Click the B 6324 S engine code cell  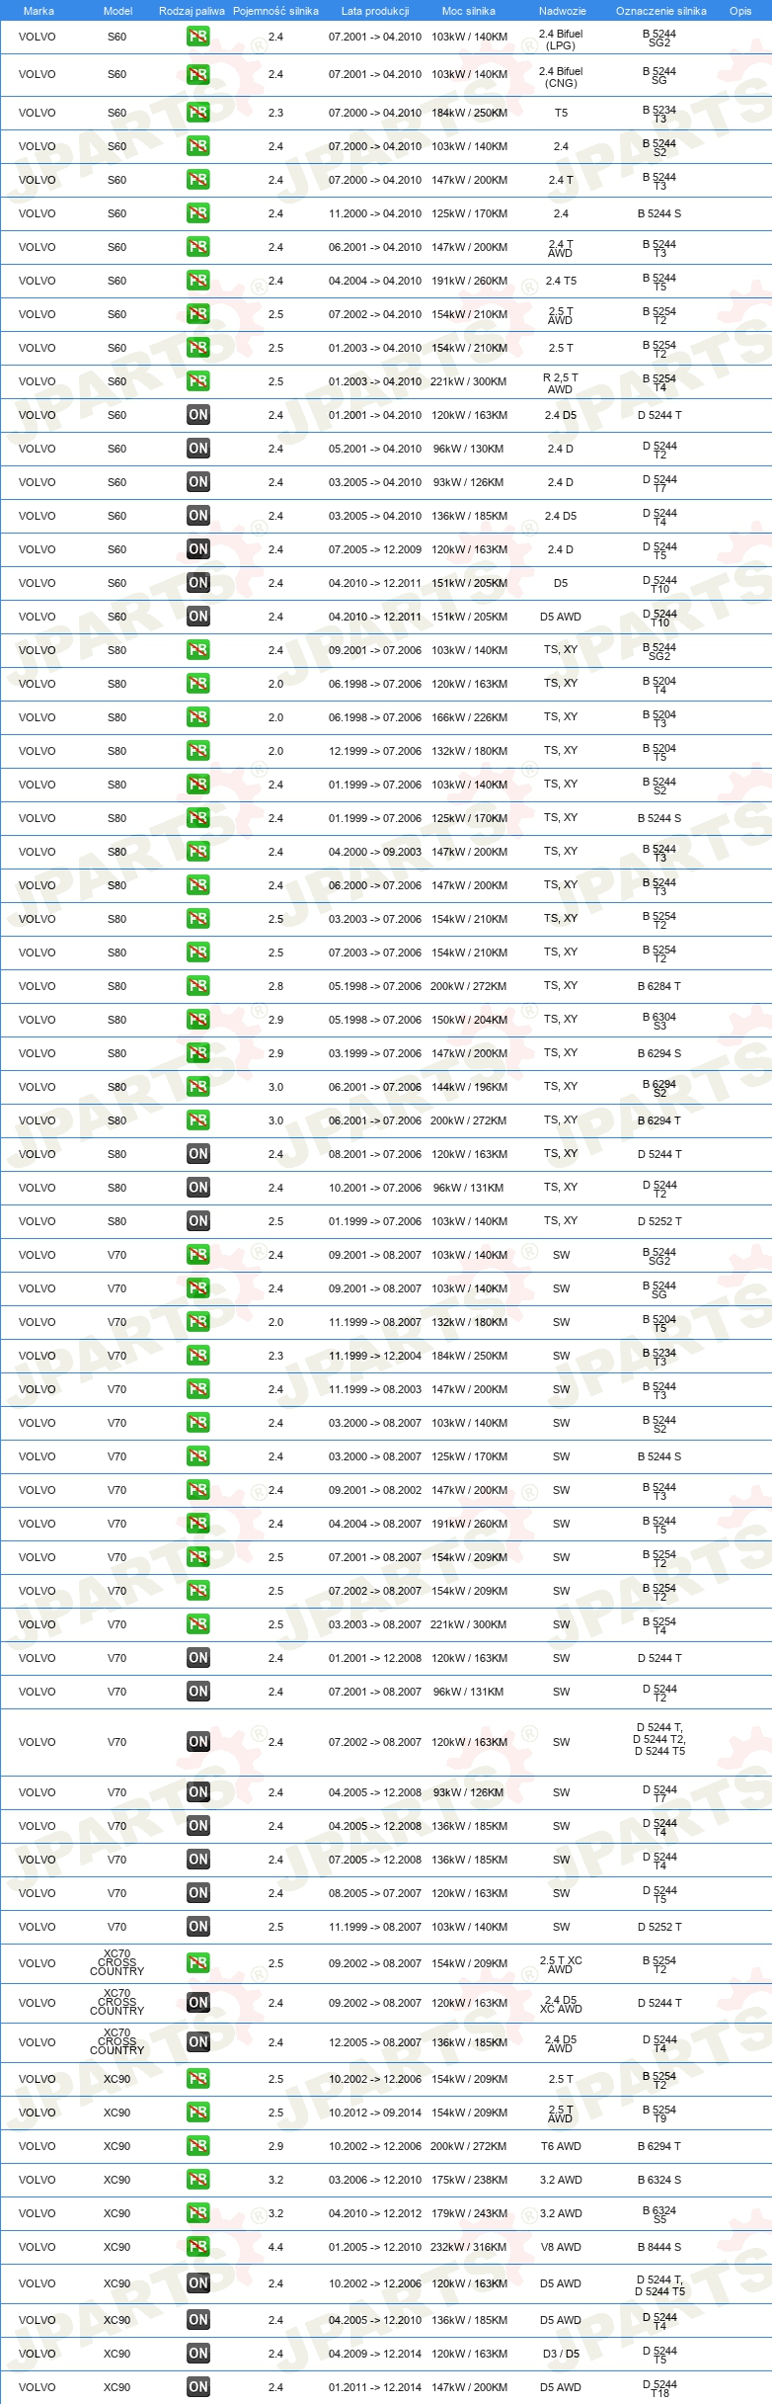659,2180
